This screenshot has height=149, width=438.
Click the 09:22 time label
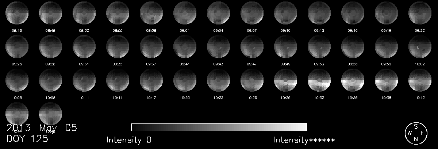pos(420,31)
